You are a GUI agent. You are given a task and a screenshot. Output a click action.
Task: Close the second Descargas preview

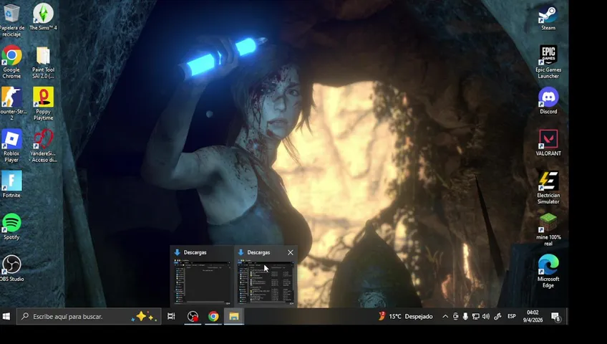tap(291, 252)
